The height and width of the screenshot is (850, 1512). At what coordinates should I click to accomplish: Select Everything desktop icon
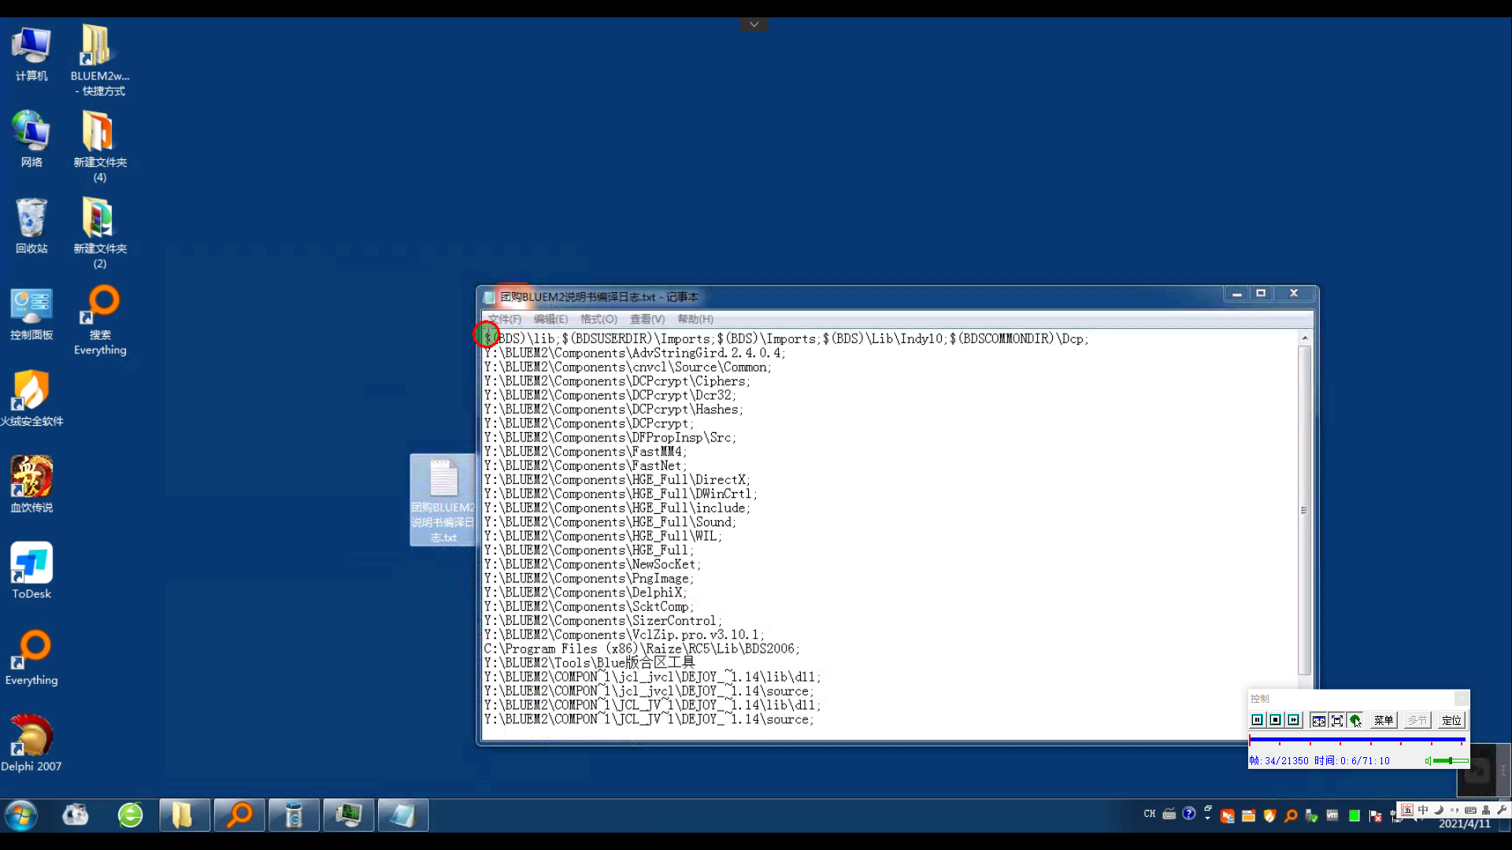[x=31, y=658]
